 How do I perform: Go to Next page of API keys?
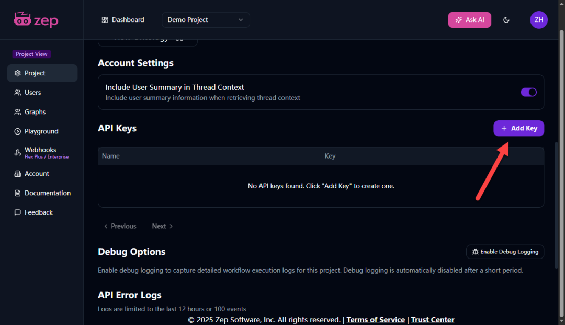(x=162, y=226)
